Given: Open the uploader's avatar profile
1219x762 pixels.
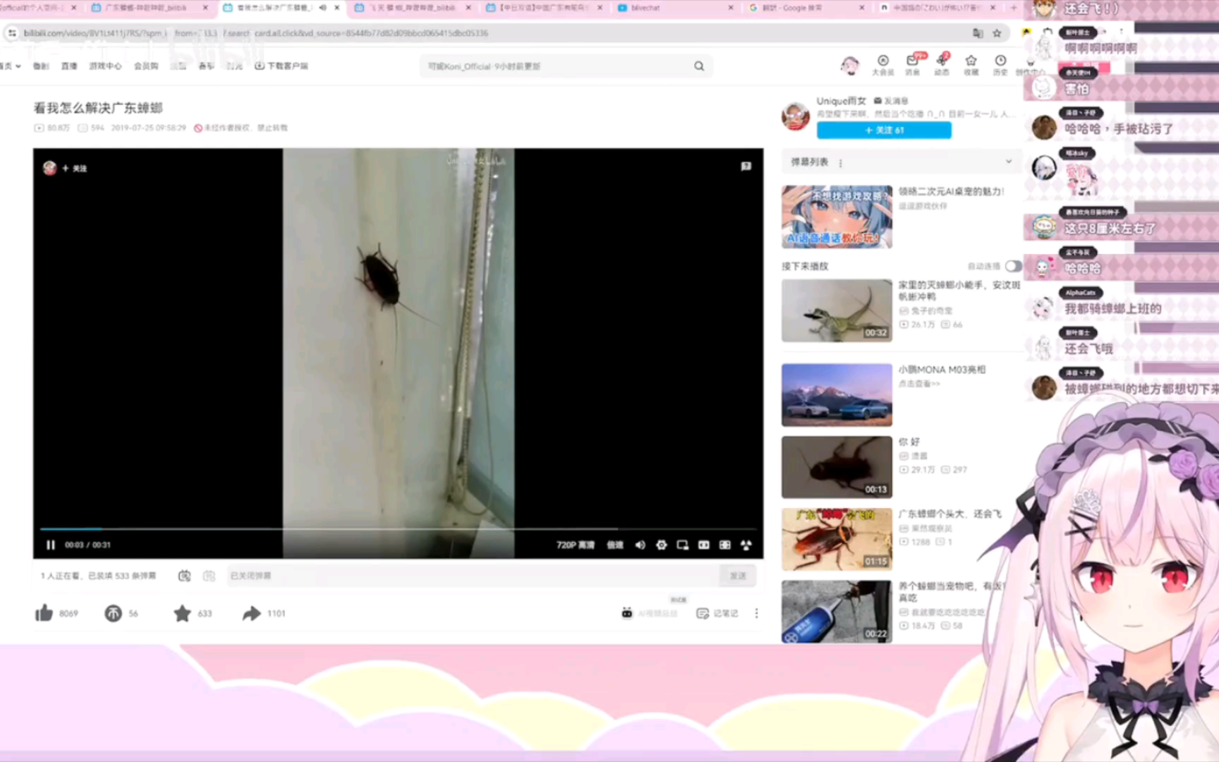Looking at the screenshot, I should tap(796, 116).
